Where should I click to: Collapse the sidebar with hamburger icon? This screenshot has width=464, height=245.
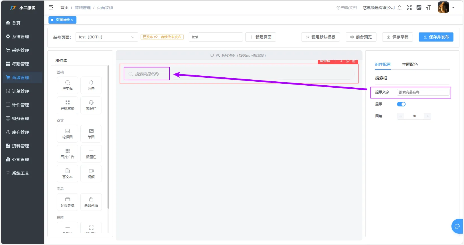(x=51, y=8)
